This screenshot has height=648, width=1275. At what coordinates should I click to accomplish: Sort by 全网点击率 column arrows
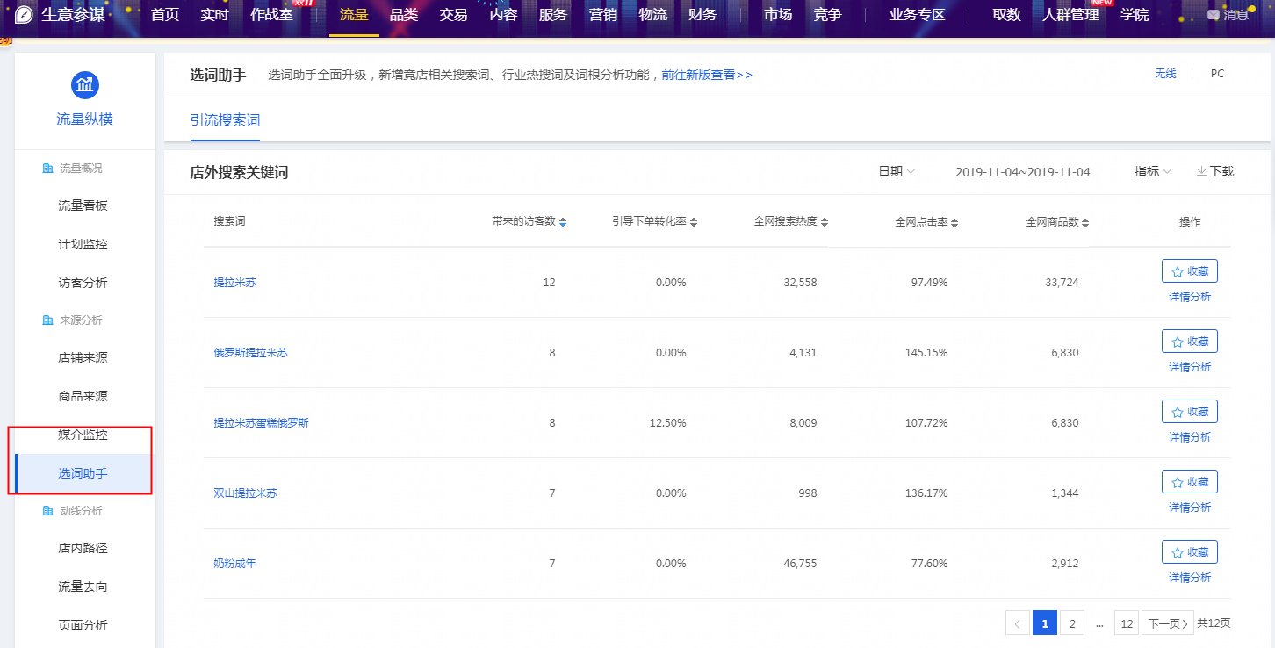pos(954,222)
